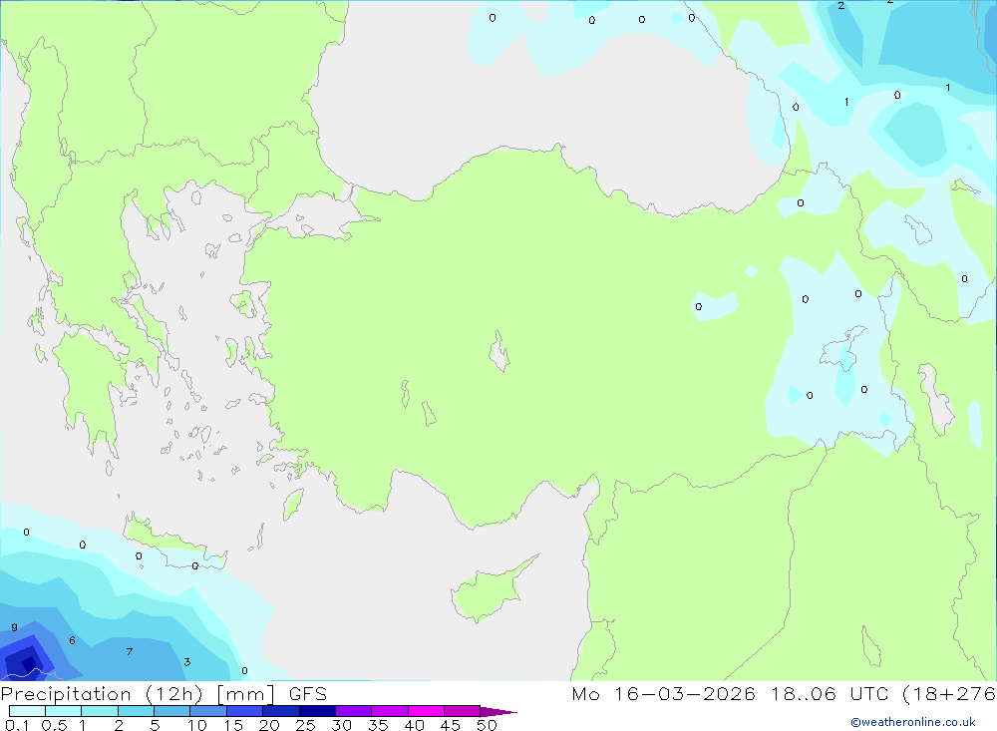Click the 15–20 mm legend swatch
The image size is (997, 731).
coord(245,711)
